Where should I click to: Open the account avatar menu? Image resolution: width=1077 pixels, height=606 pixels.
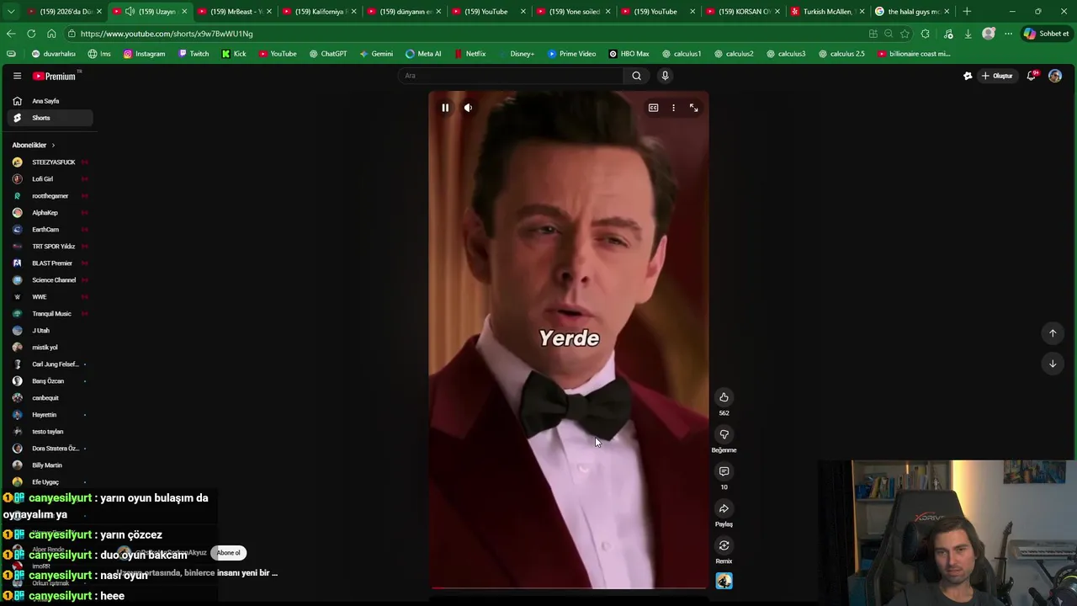[1055, 76]
